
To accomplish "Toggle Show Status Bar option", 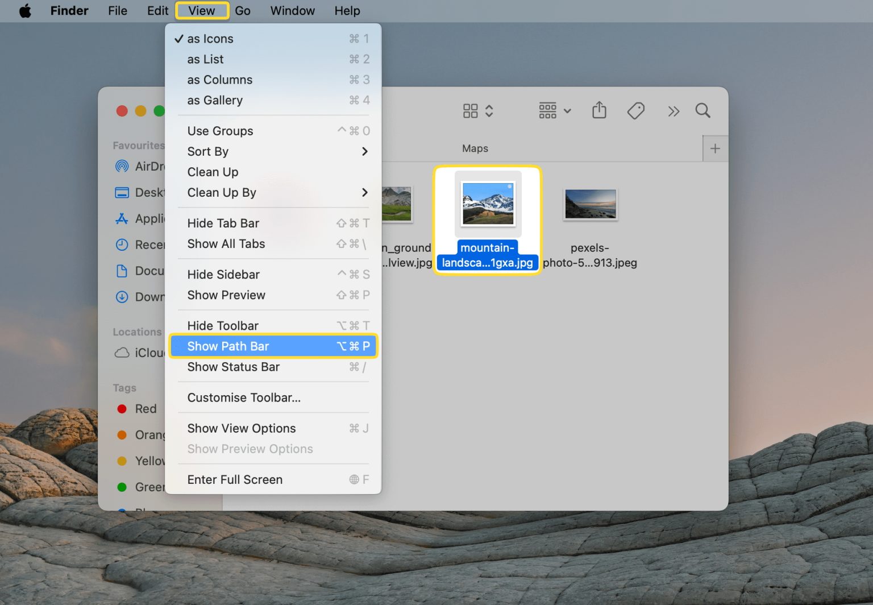I will point(234,367).
